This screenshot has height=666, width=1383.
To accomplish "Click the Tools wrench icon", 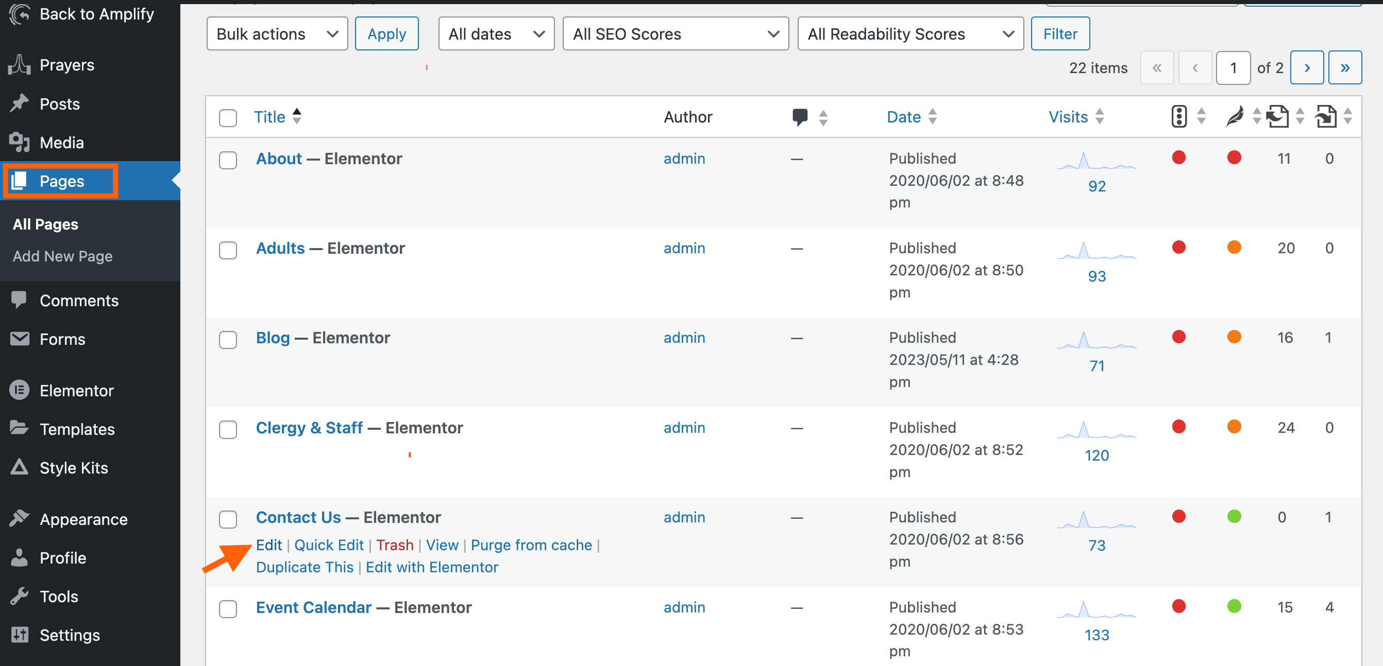I will [x=20, y=596].
